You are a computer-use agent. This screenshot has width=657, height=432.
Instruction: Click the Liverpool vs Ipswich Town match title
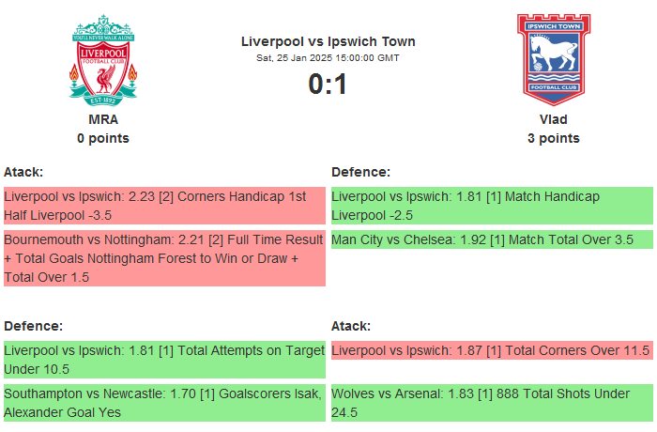point(328,41)
